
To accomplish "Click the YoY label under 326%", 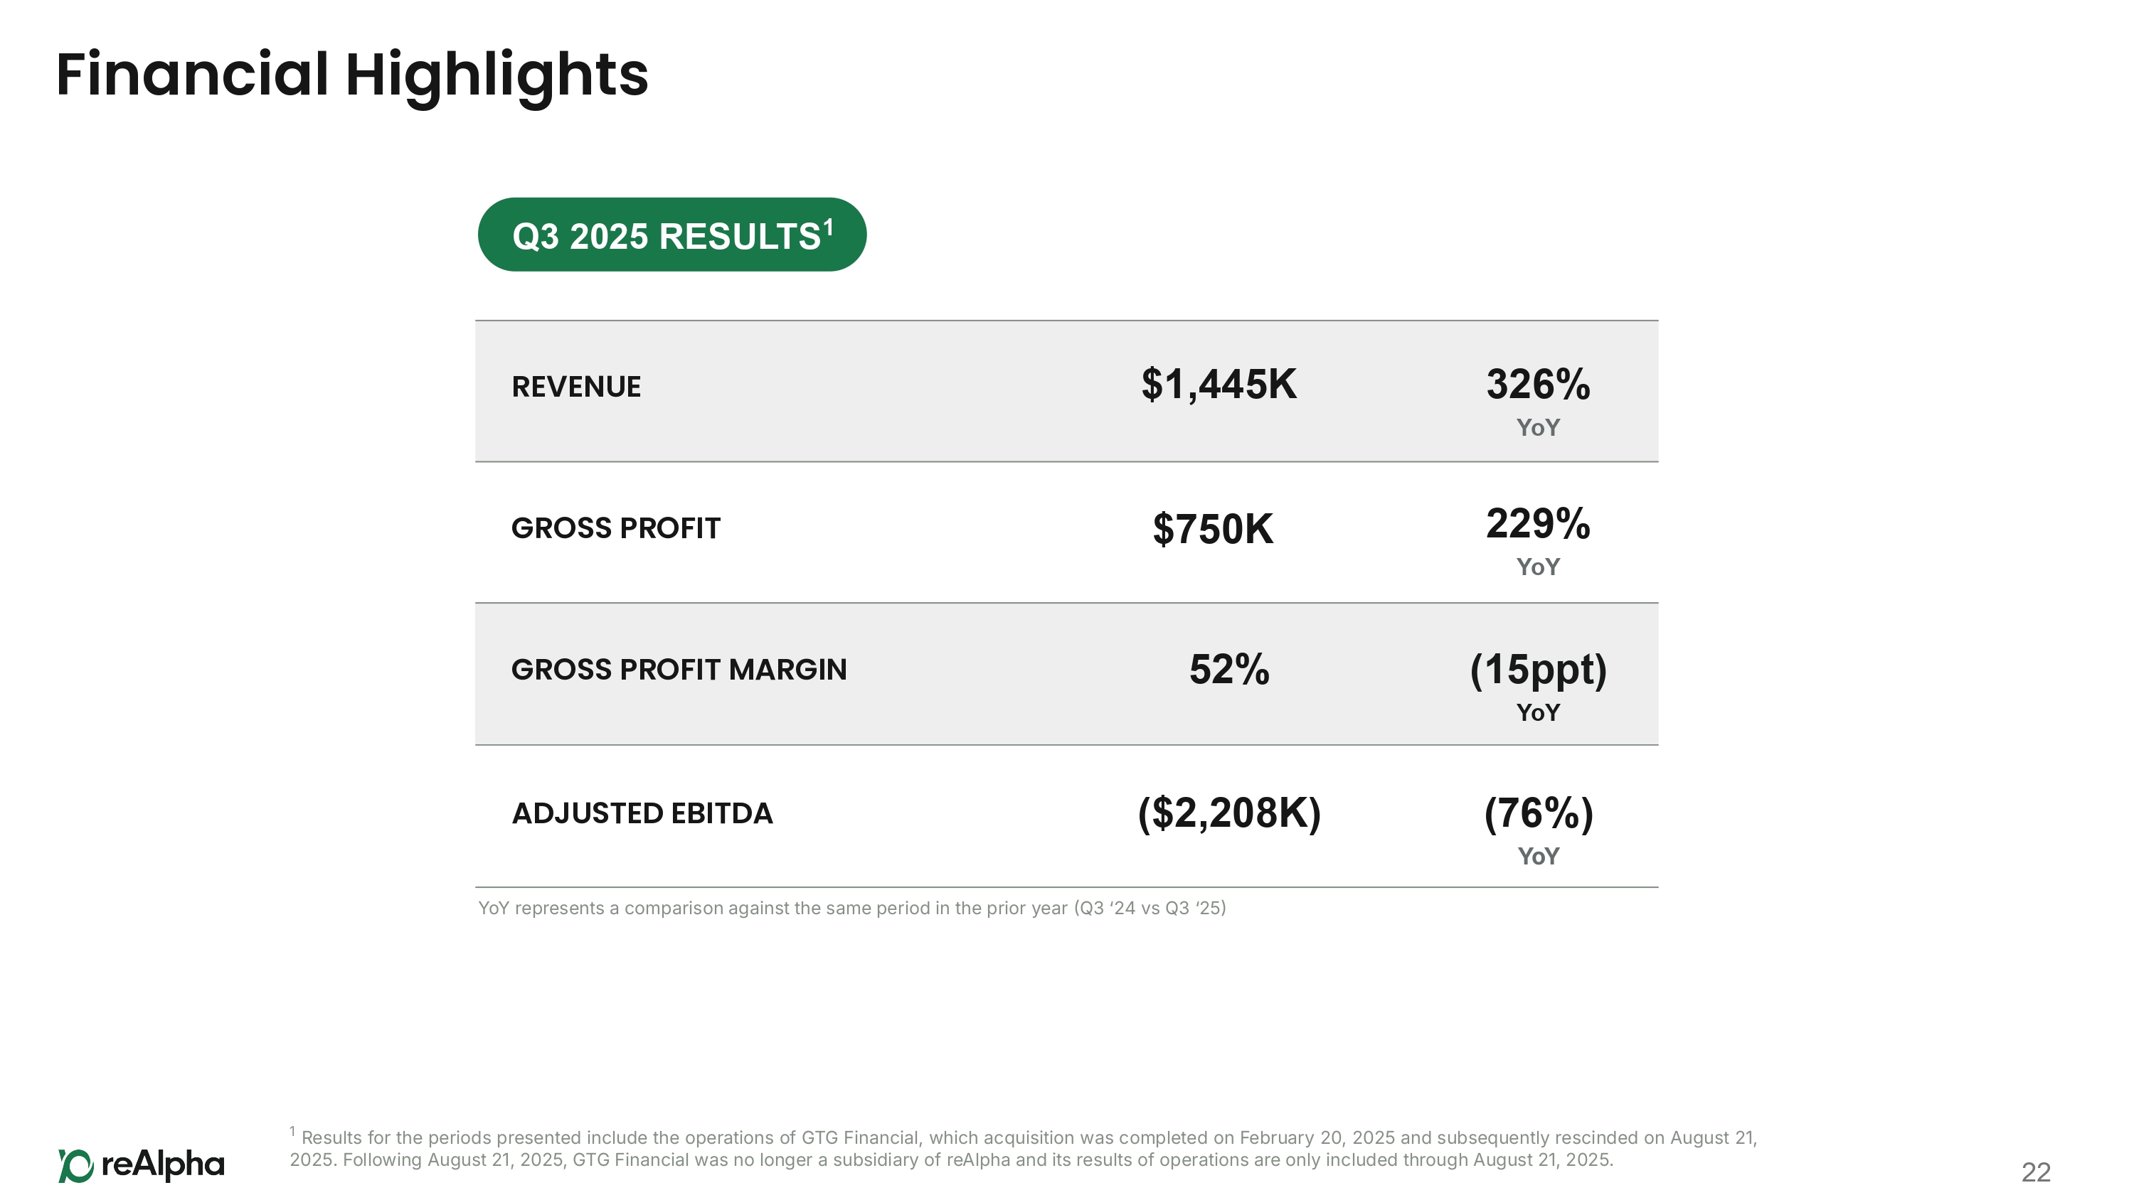I will 1537,428.
